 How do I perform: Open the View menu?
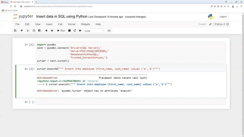38,24
